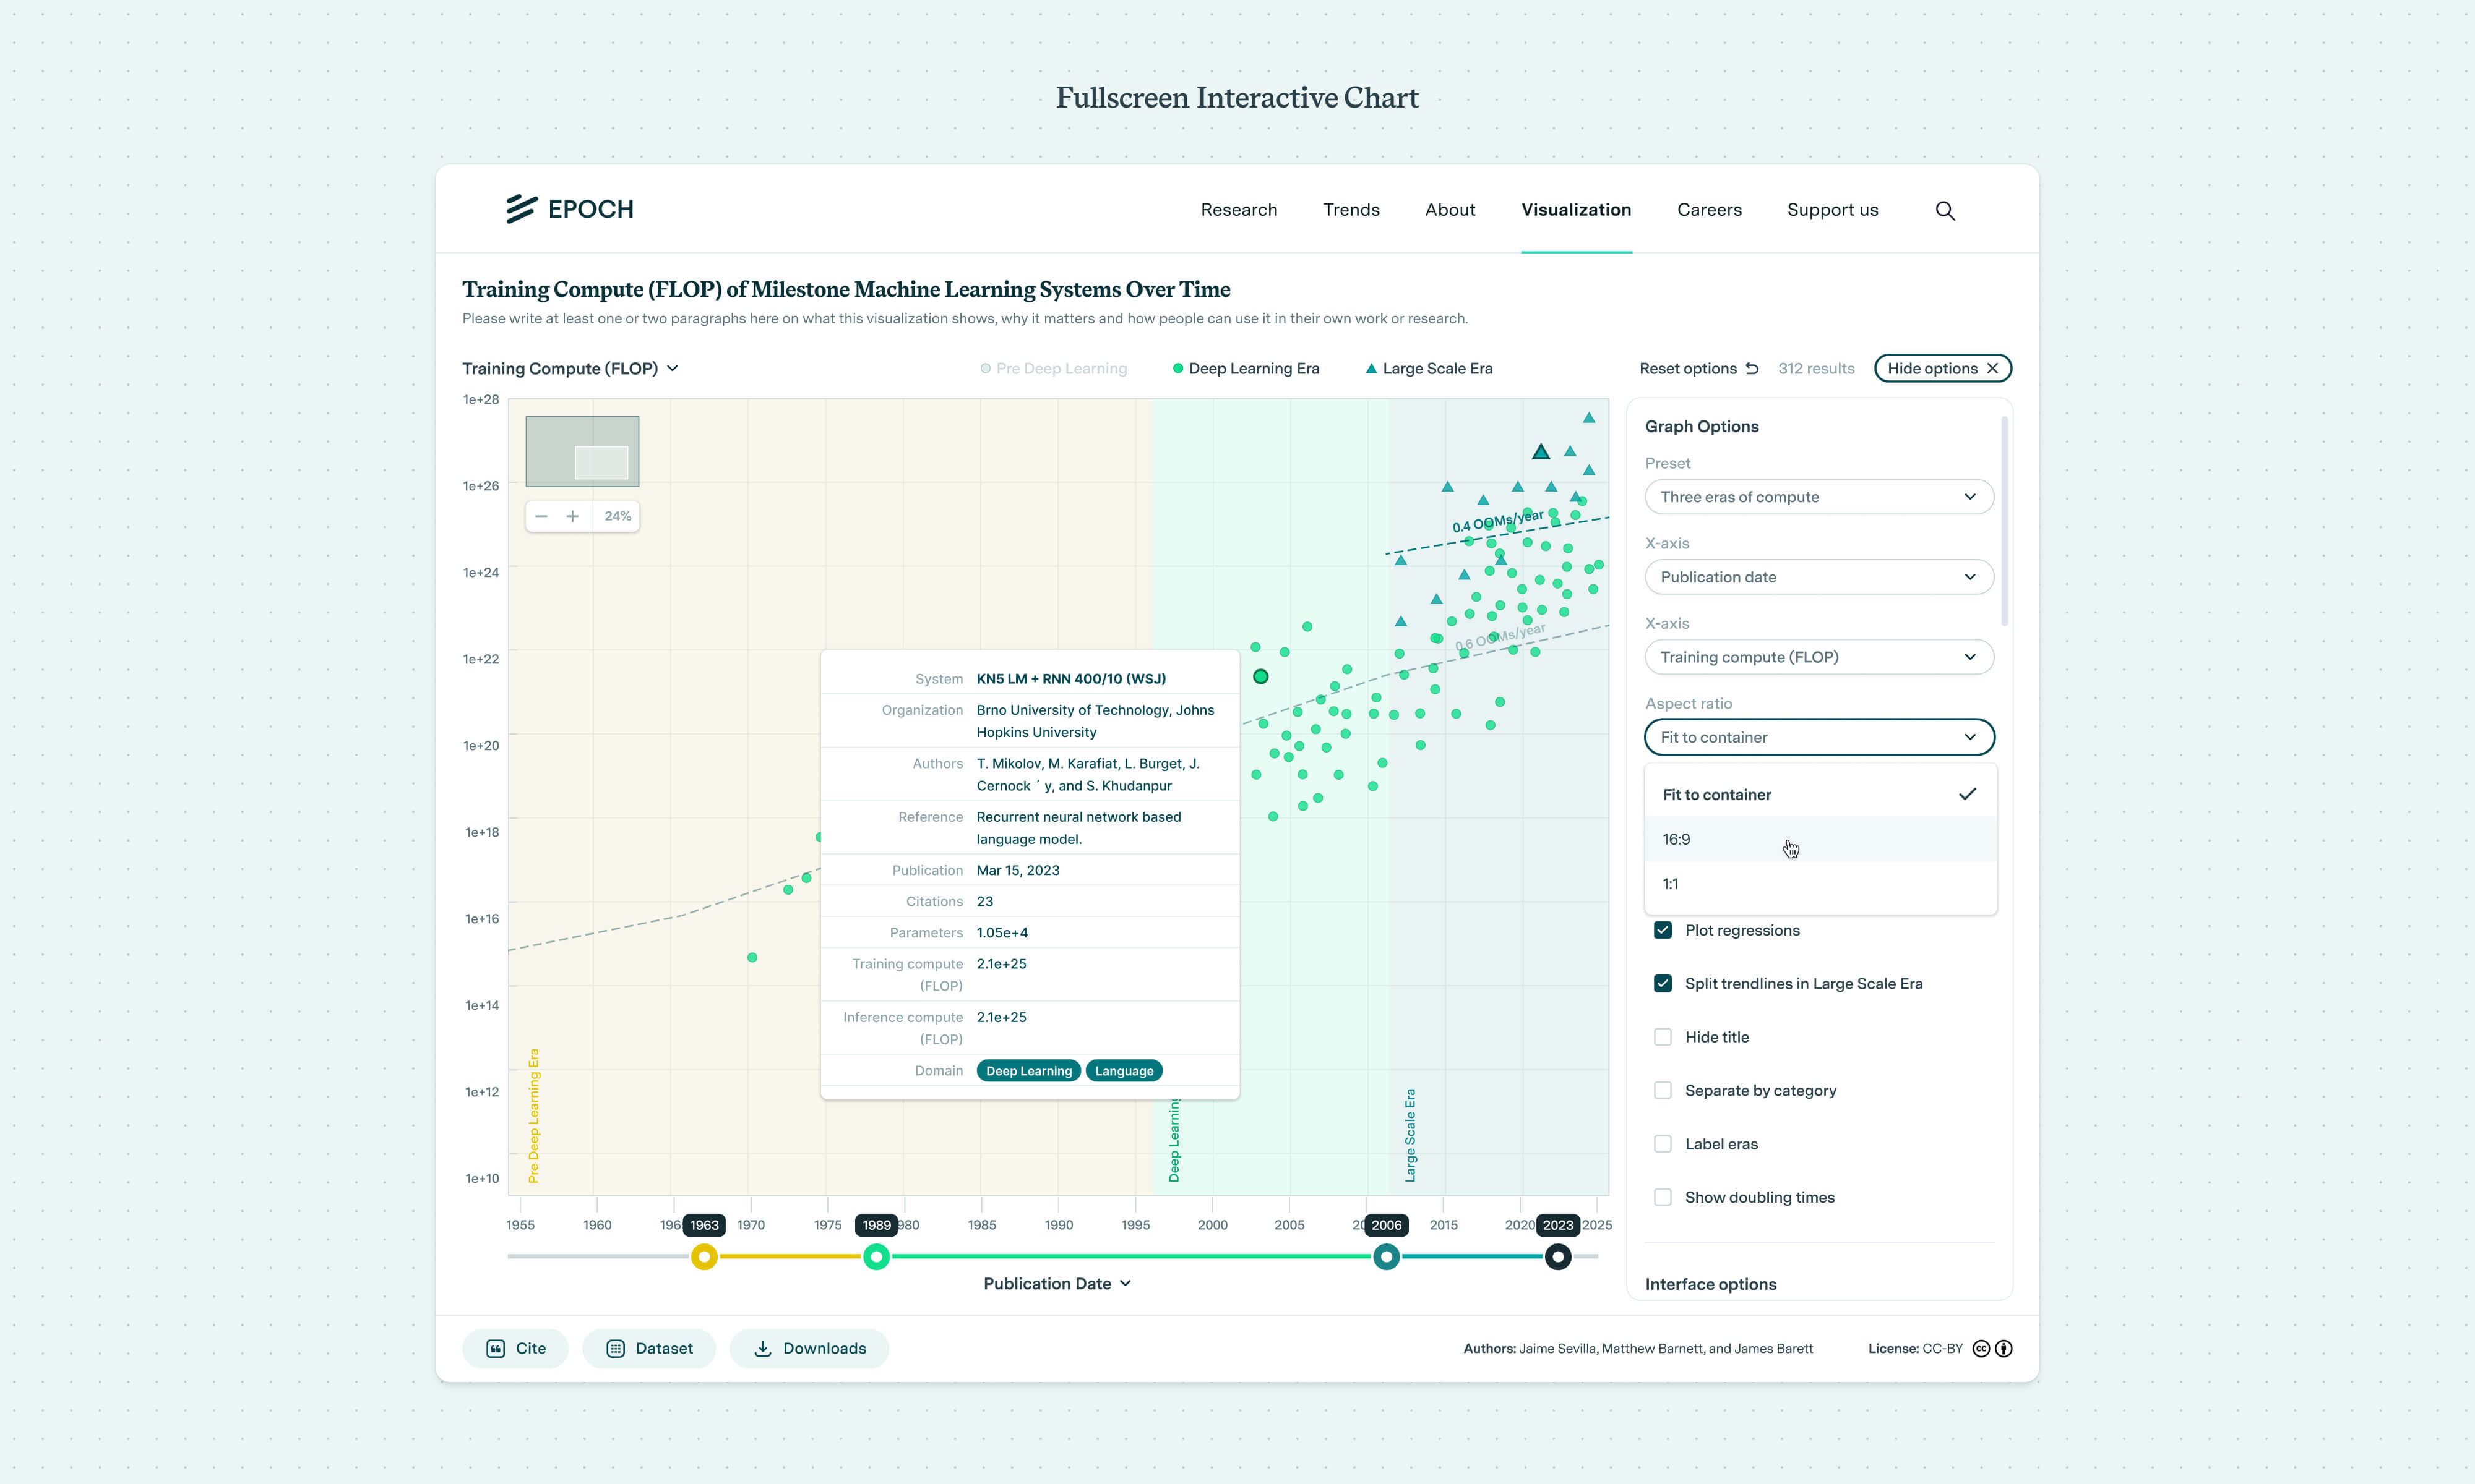Viewport: 2475px width, 1484px height.
Task: Click the highlighted KN5 LM data point
Action: [1260, 677]
